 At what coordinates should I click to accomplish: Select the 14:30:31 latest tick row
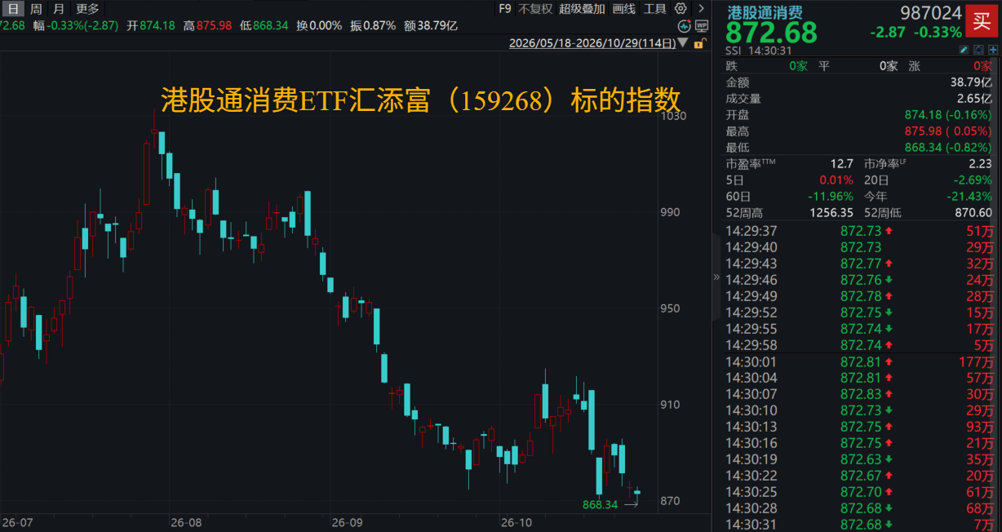click(860, 525)
